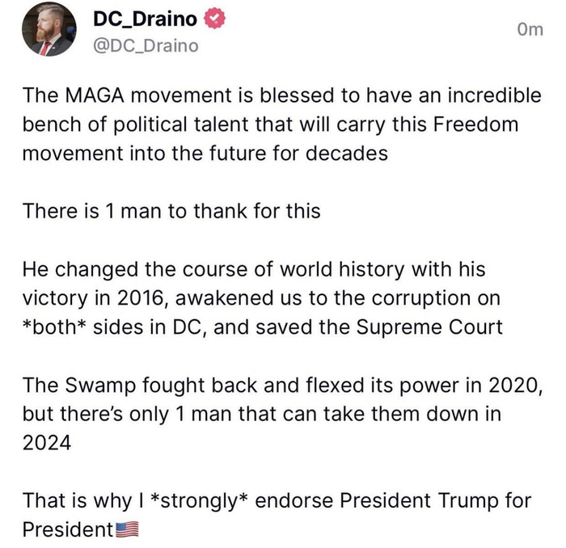Click the paragraph starting "The Swamp fought back"

coord(281,414)
